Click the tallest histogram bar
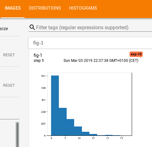152x147 pixels. coord(55,105)
